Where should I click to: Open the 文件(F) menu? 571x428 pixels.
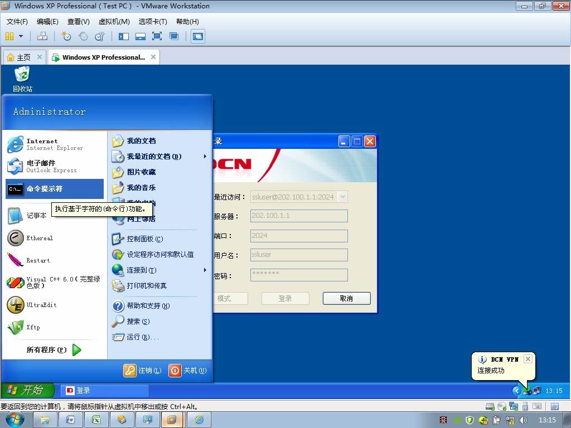pyautogui.click(x=17, y=22)
